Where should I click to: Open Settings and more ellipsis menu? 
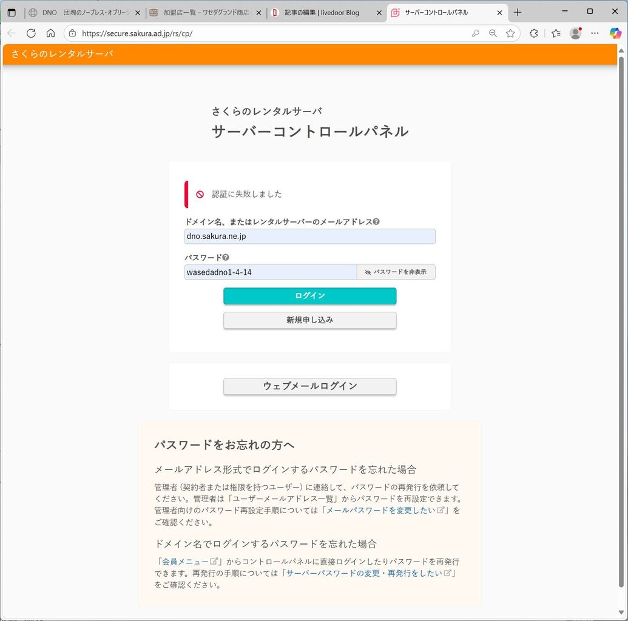(595, 33)
